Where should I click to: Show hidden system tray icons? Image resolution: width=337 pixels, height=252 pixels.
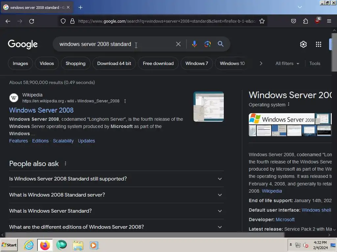(291, 244)
